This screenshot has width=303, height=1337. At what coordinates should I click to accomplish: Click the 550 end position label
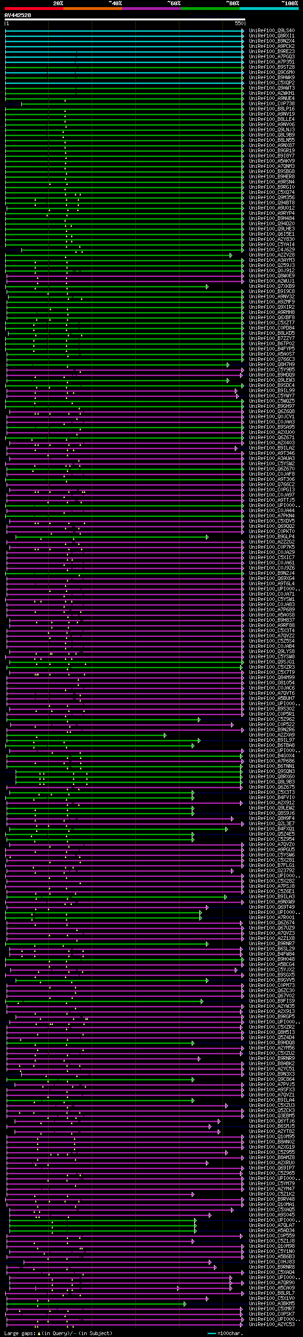239,23
